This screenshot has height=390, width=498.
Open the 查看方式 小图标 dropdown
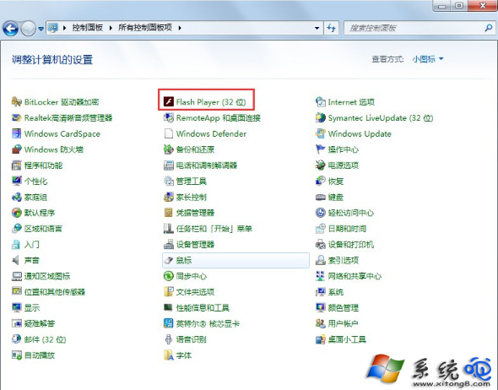click(x=427, y=59)
